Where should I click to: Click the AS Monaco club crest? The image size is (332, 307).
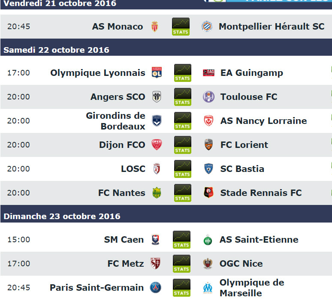point(155,27)
